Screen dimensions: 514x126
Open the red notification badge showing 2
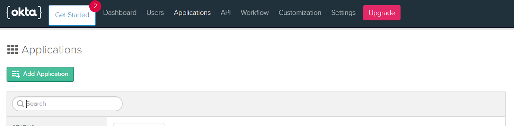(95, 6)
